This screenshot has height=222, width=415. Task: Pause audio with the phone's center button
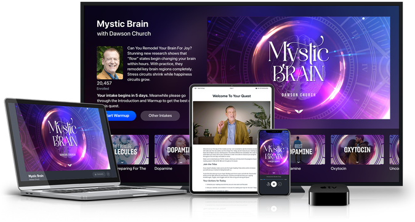(x=274, y=184)
